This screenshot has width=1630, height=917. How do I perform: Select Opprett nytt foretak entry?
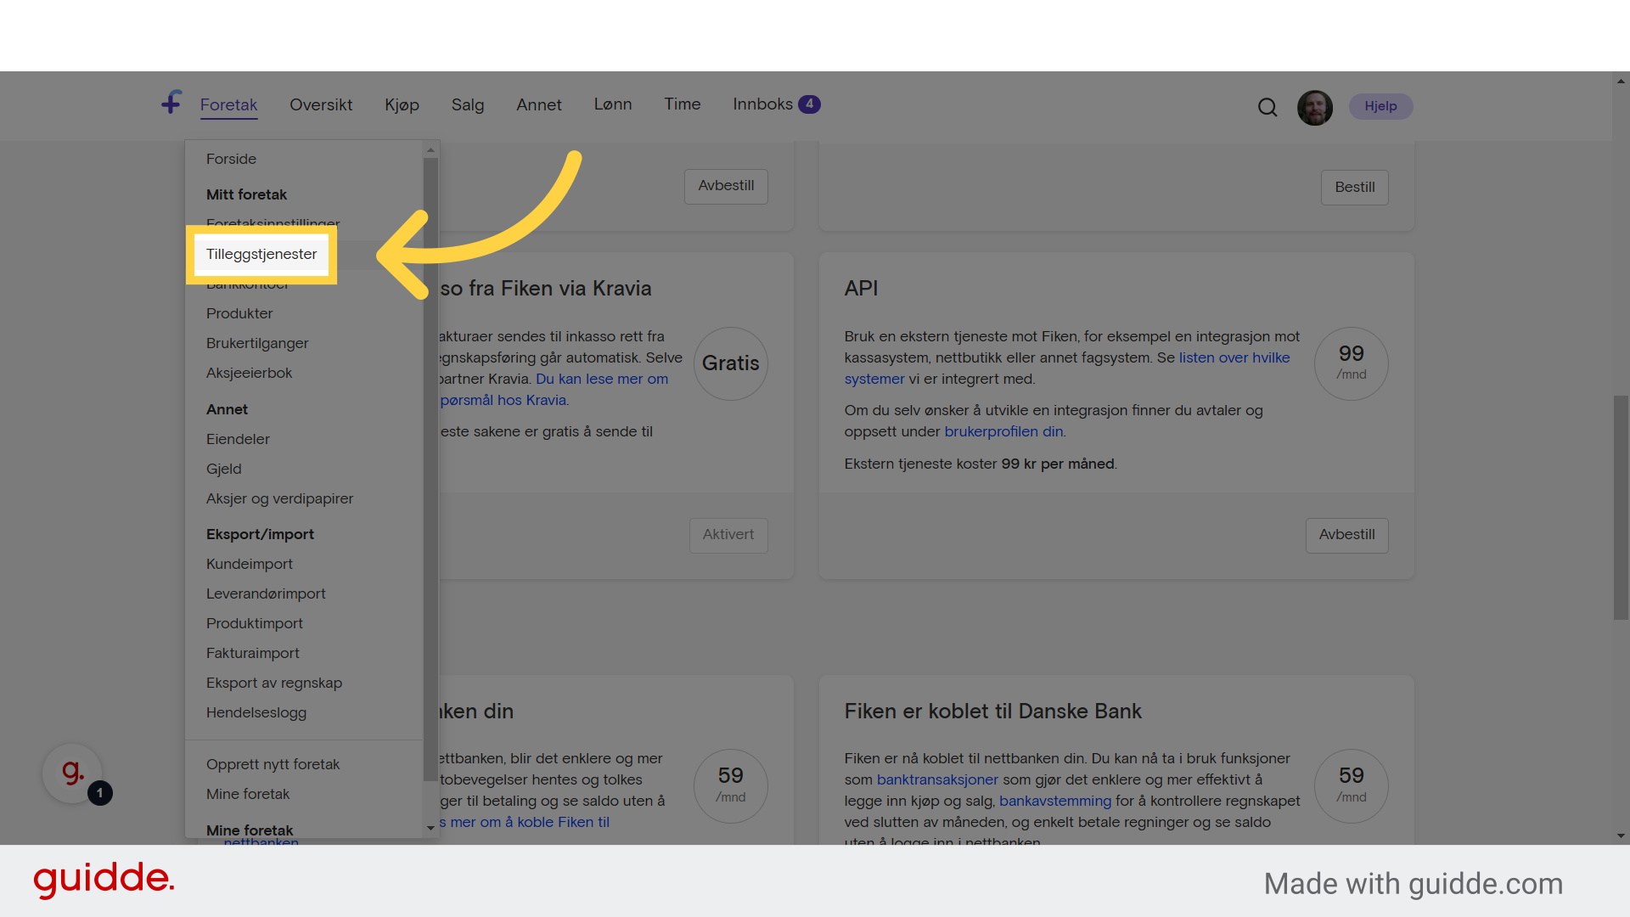[273, 764]
